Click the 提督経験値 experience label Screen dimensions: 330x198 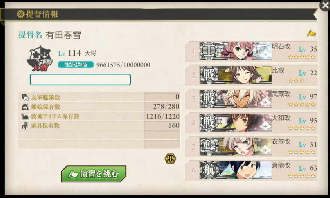tap(76, 65)
